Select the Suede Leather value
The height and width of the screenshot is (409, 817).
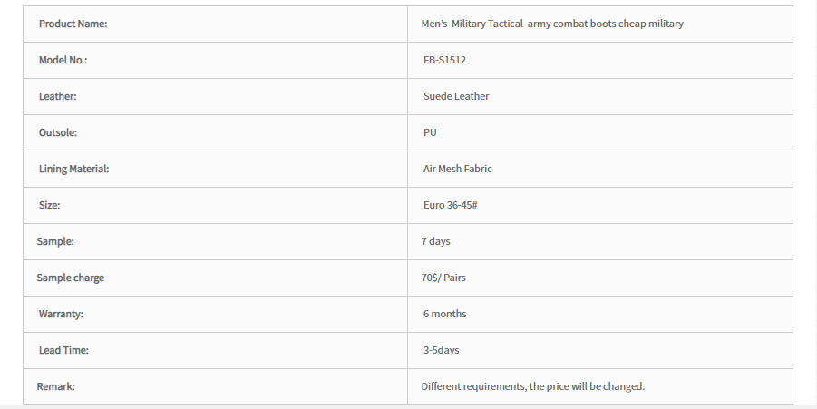pyautogui.click(x=456, y=96)
